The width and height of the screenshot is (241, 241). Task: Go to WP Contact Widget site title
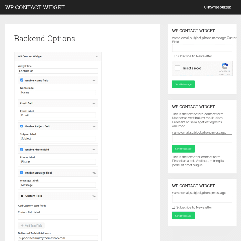click(x=35, y=7)
